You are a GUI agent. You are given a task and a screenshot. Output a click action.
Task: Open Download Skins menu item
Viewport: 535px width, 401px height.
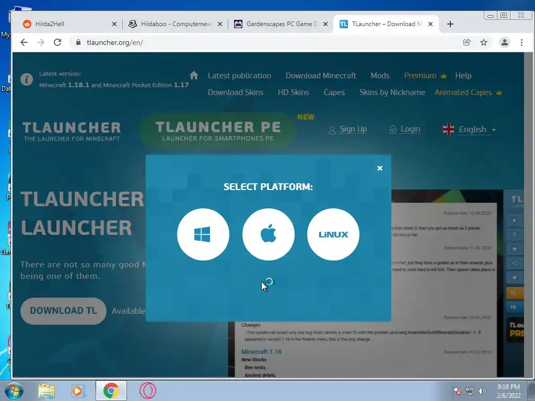point(236,92)
